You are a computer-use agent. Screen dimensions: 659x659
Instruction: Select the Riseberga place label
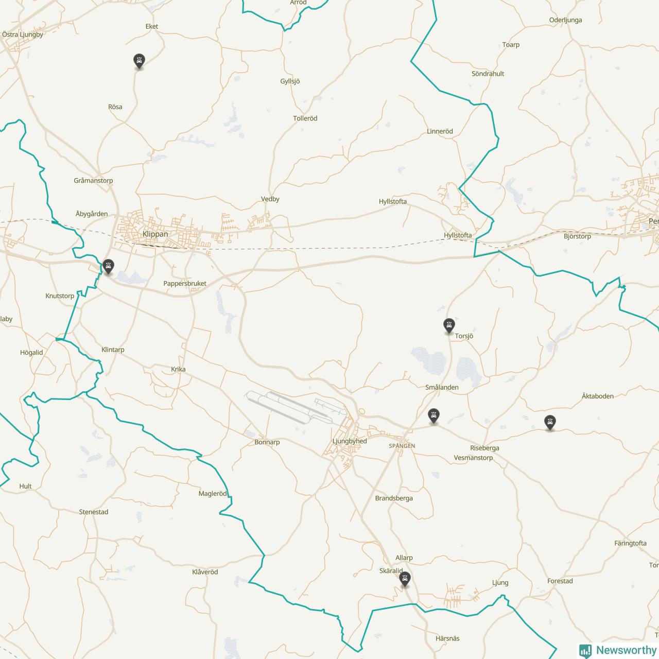484,448
